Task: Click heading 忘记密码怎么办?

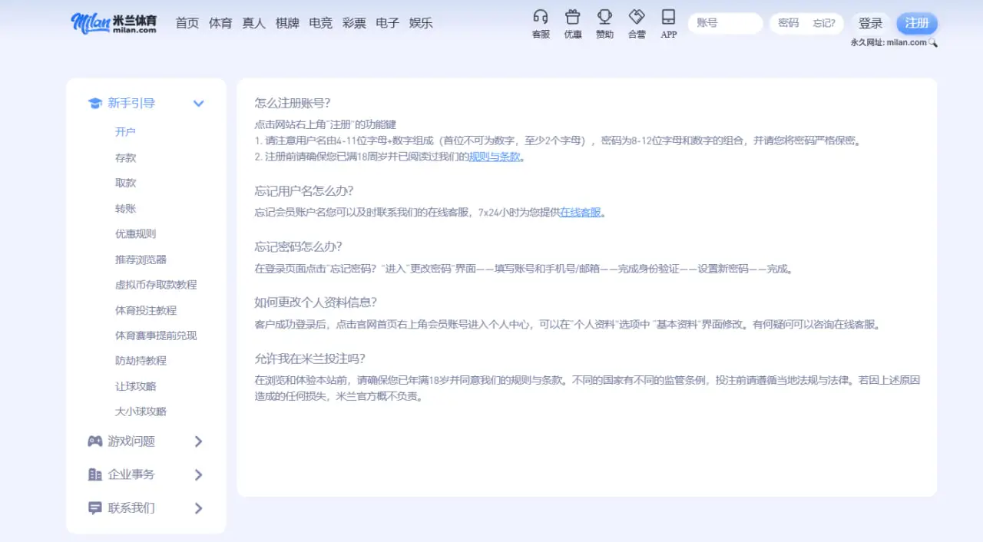Action: 299,246
